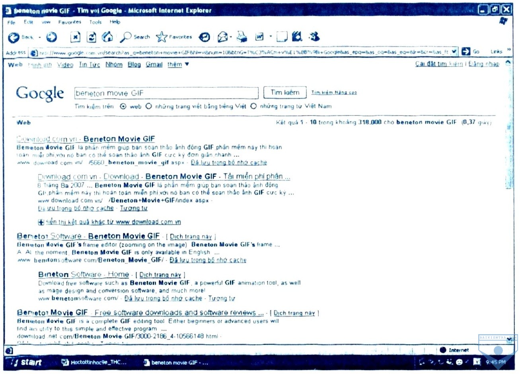Open 'Cài đặt tìm kiếm' settings link
Image resolution: width=520 pixels, height=374 pixels.
tap(439, 64)
